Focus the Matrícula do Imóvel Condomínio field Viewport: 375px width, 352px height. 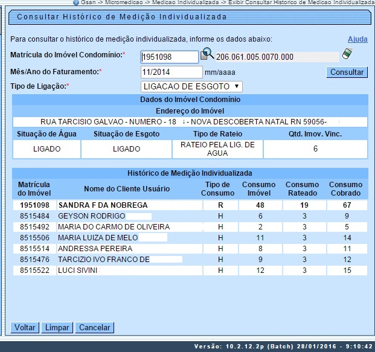pyautogui.click(x=169, y=57)
